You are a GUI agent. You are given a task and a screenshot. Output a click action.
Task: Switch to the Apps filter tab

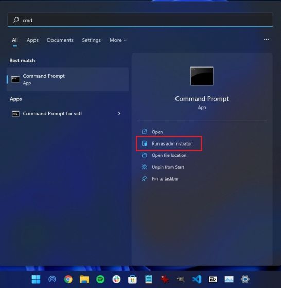[x=32, y=40]
